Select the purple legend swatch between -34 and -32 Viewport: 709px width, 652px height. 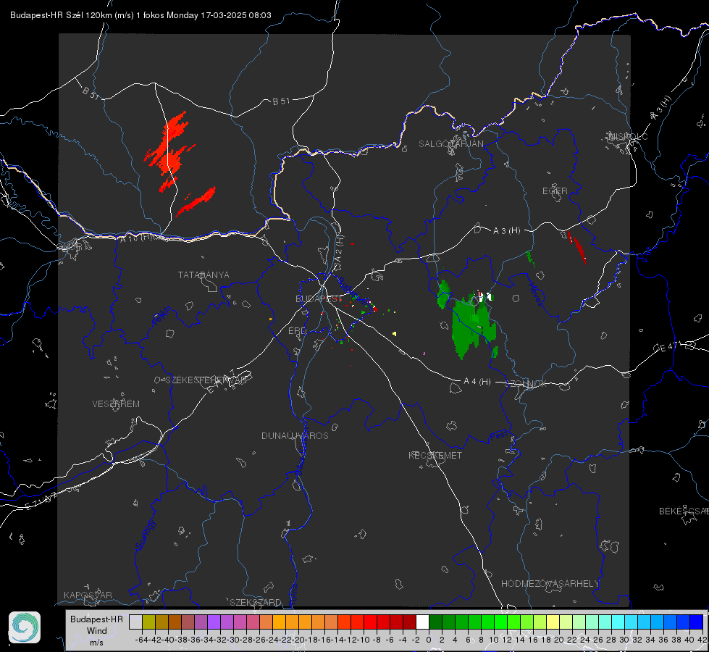(214, 622)
